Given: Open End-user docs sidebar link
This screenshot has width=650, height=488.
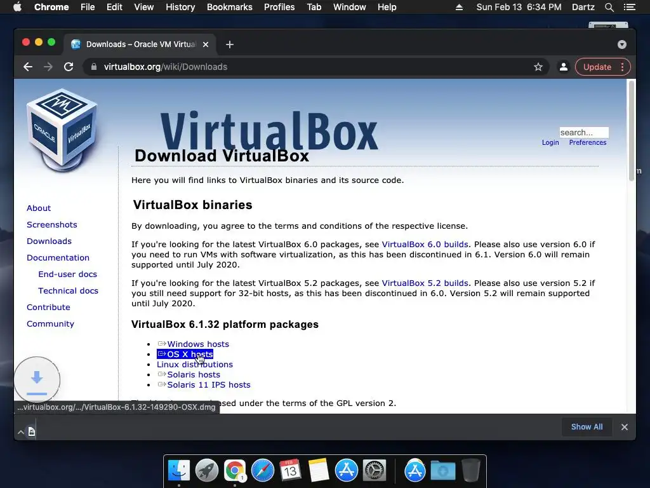Looking at the screenshot, I should 67,274.
